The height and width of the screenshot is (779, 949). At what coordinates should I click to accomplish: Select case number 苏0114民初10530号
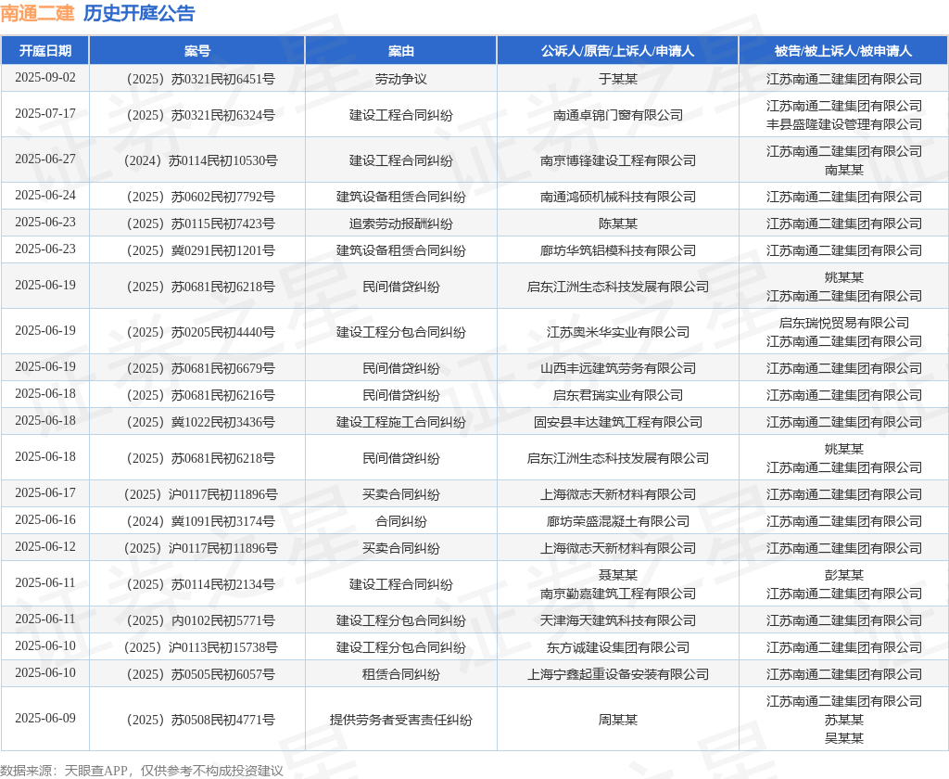click(x=201, y=160)
